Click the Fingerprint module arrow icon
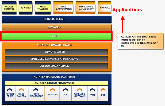 [10, 90]
